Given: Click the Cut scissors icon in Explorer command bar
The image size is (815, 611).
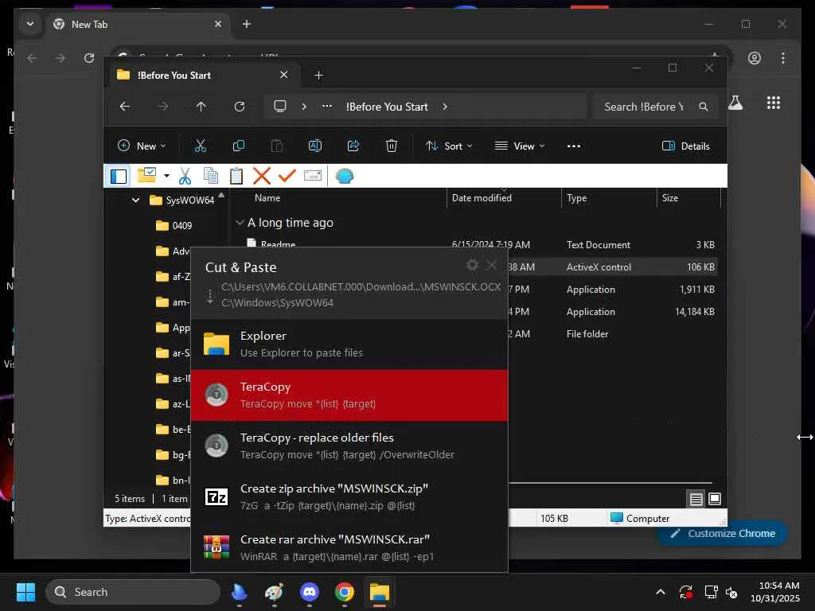Looking at the screenshot, I should coord(200,146).
